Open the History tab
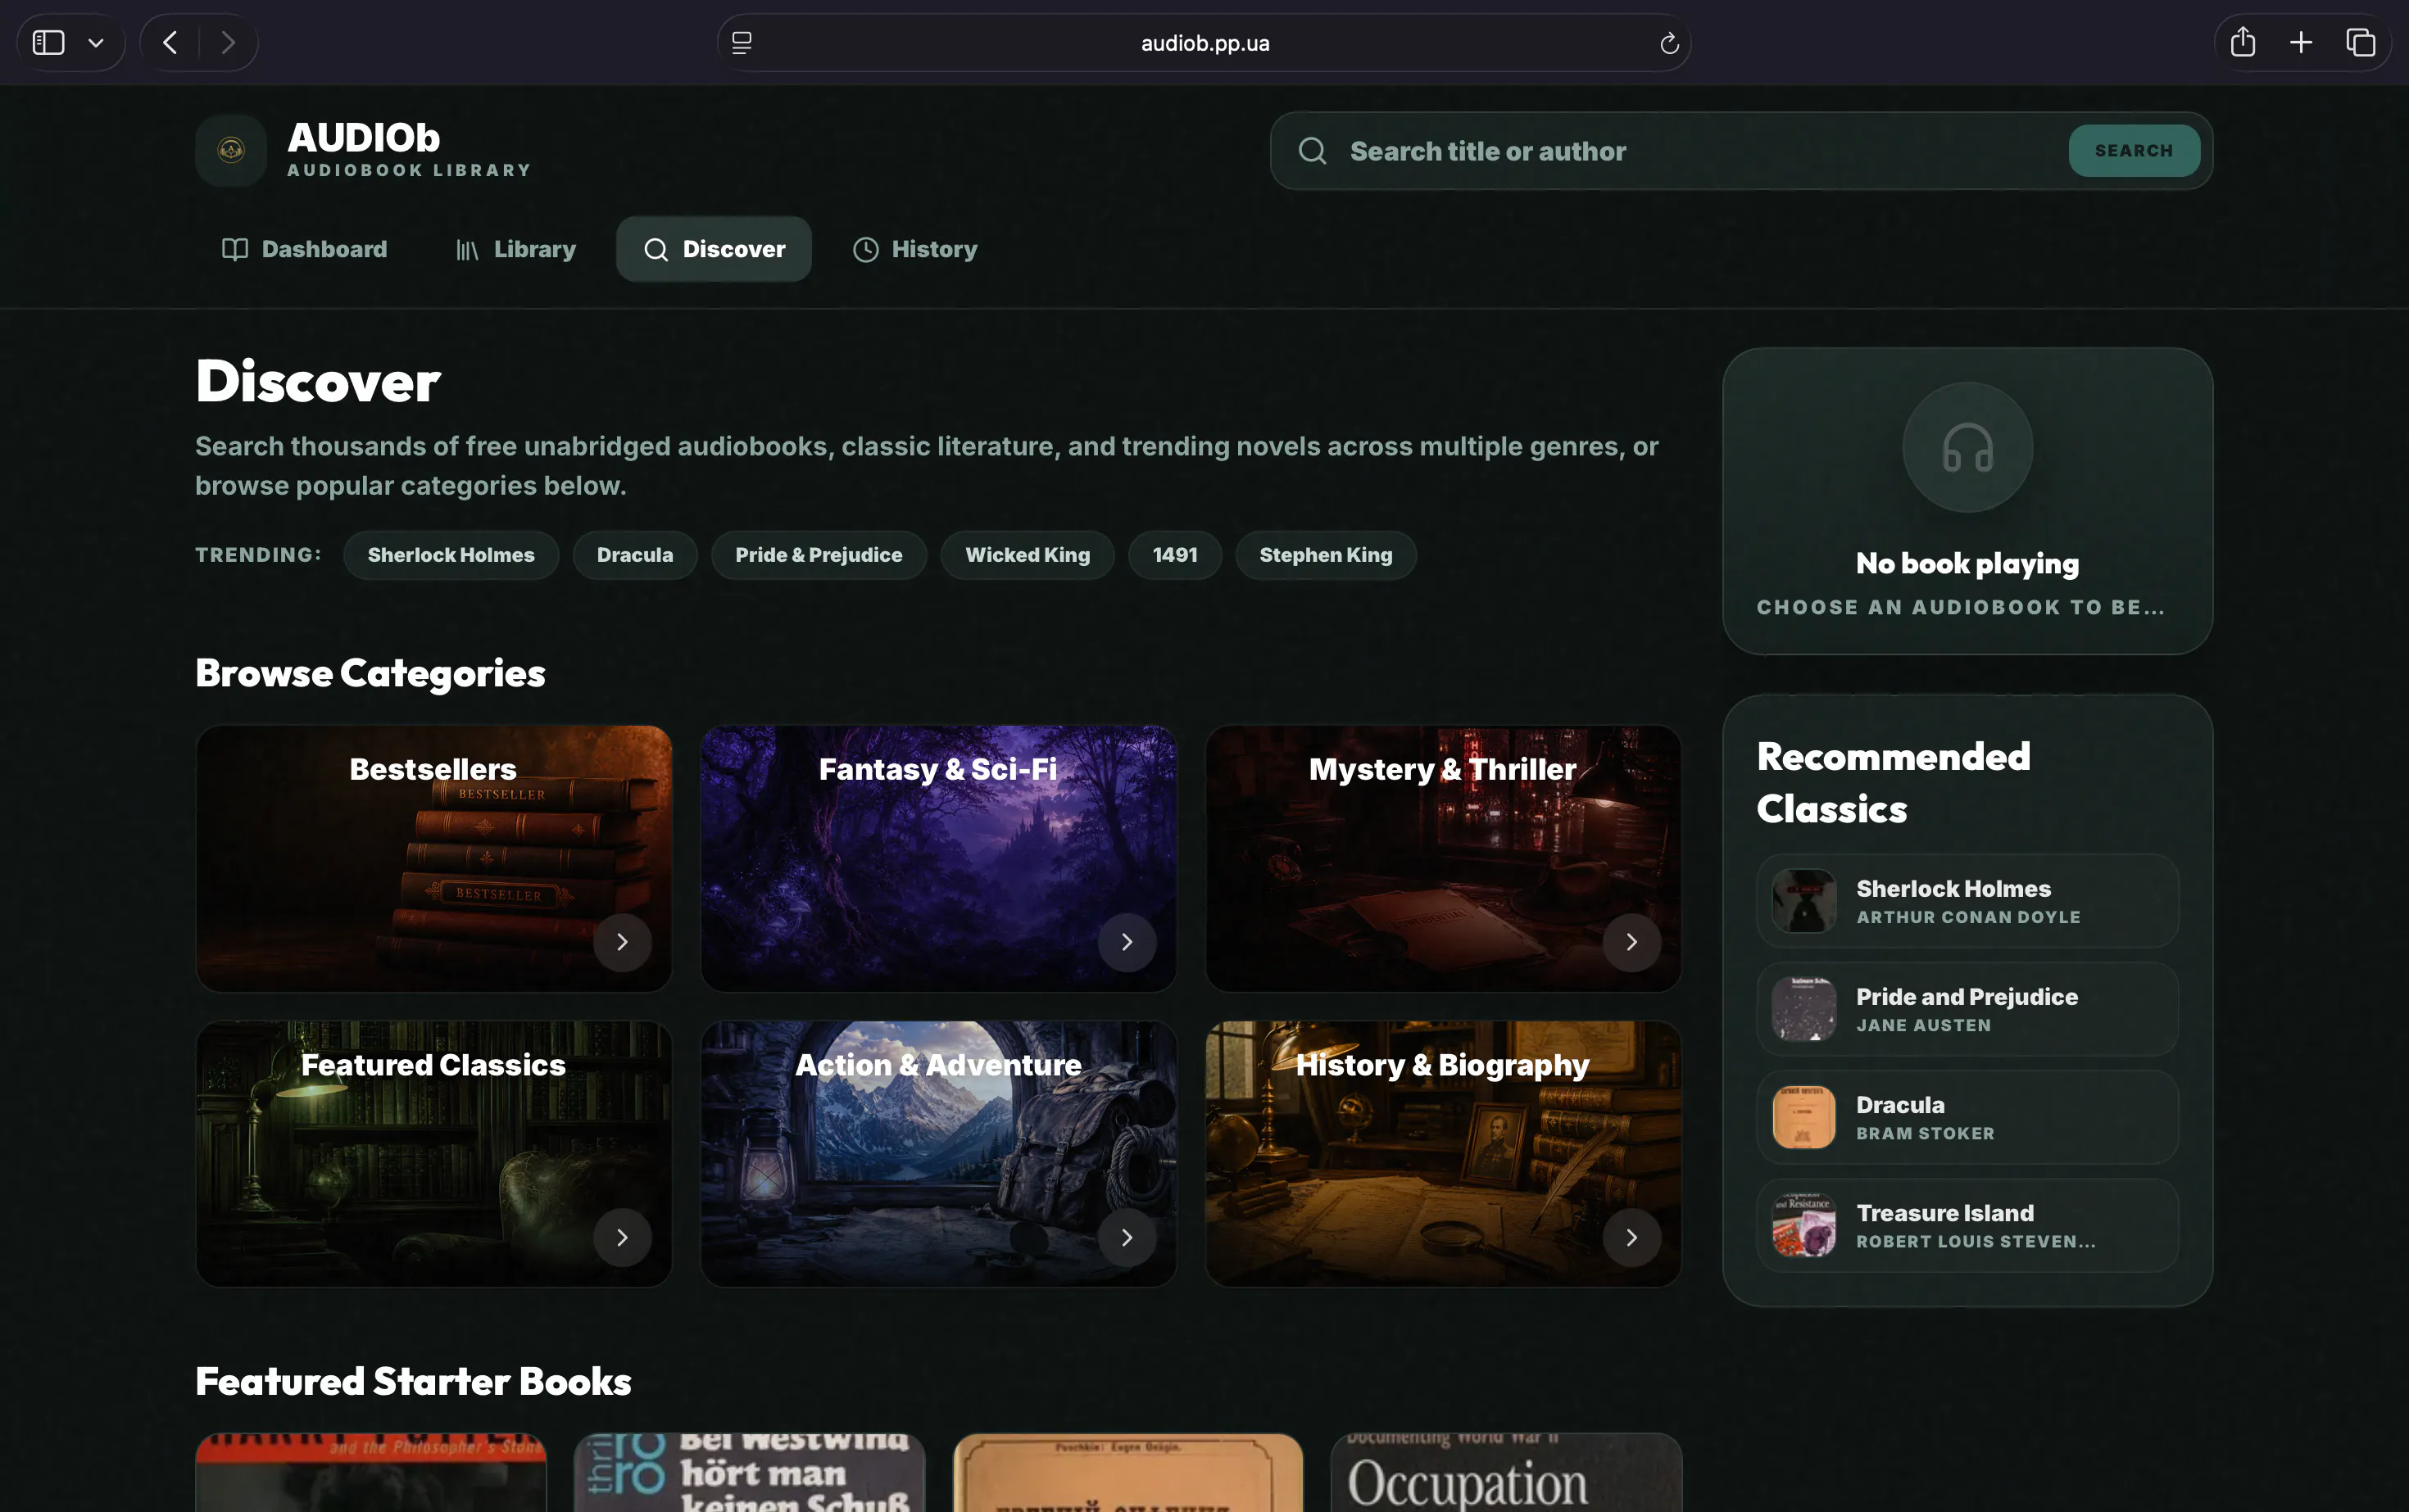 tap(914, 249)
